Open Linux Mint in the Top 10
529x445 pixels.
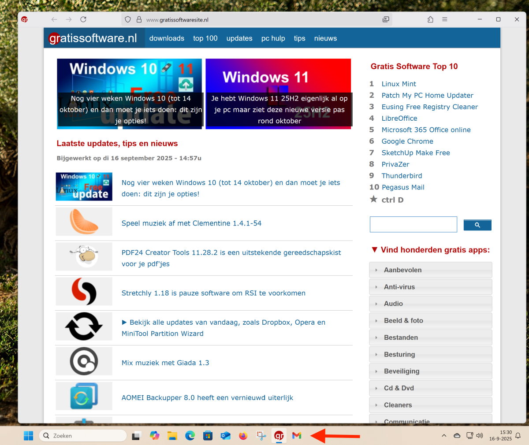coord(399,84)
